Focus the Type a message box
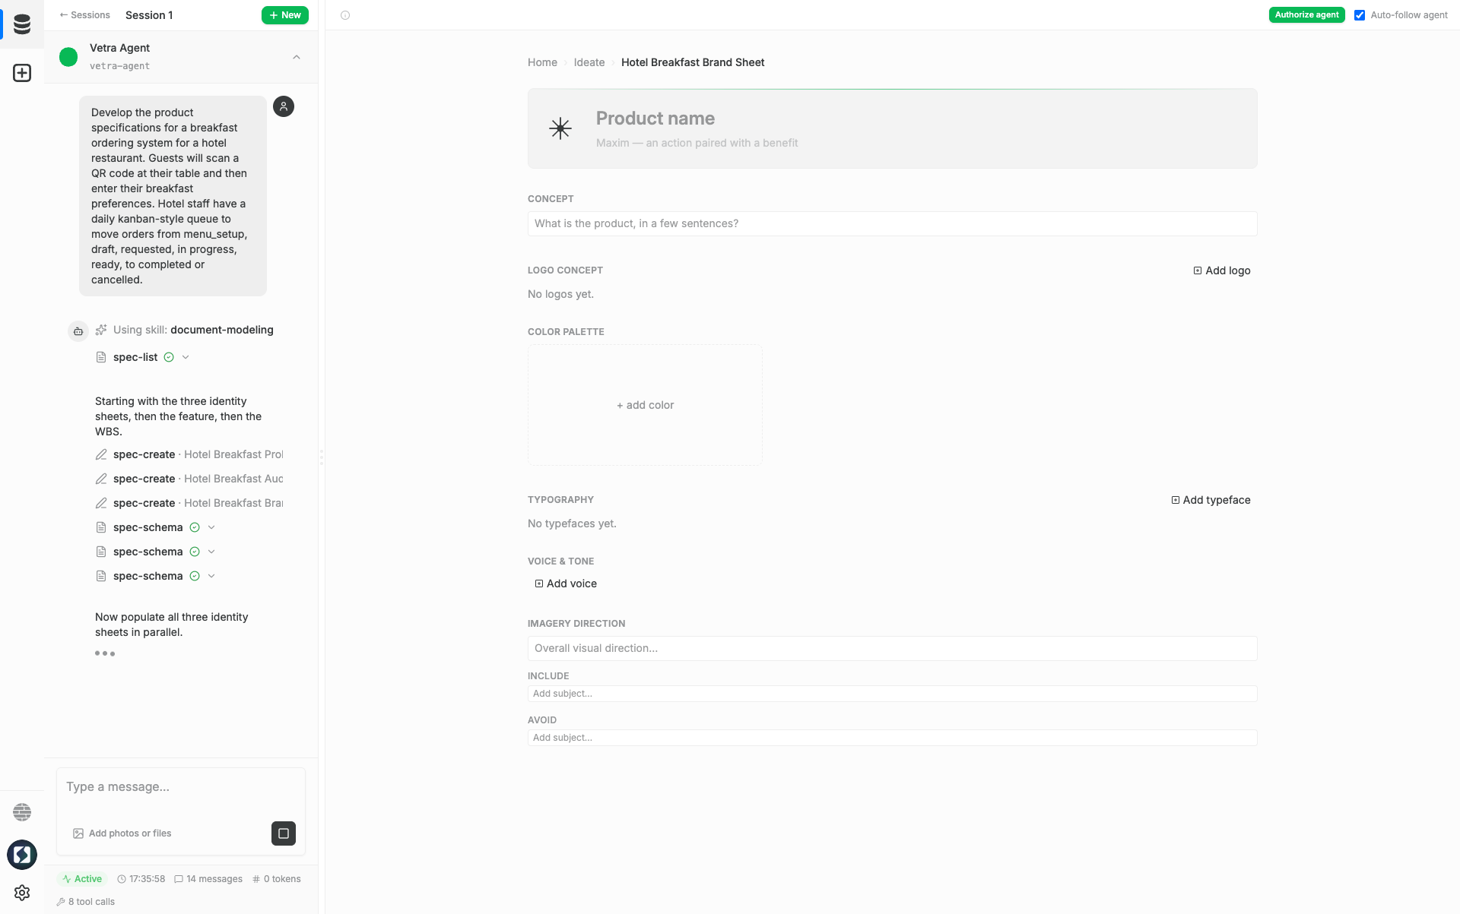 pos(181,787)
